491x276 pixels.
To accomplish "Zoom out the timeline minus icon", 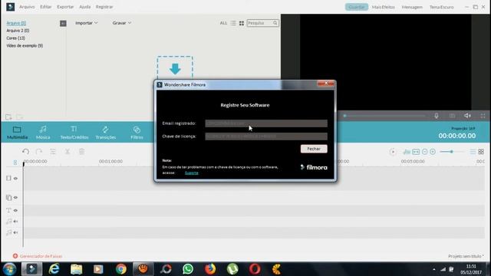I will click(x=424, y=152).
